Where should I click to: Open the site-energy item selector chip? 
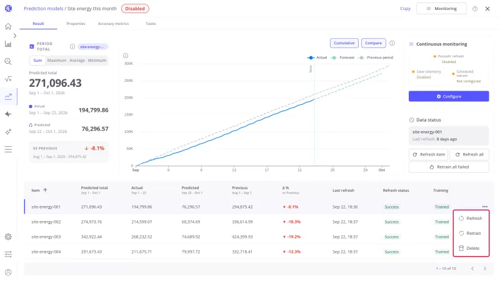[92, 47]
